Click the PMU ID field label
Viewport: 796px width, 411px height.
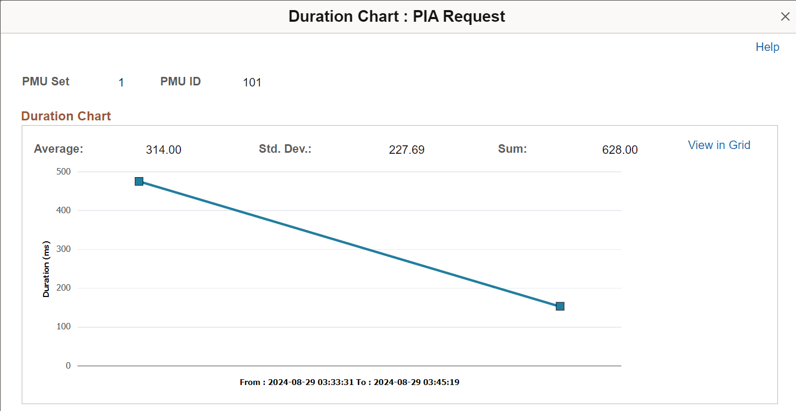click(x=180, y=81)
